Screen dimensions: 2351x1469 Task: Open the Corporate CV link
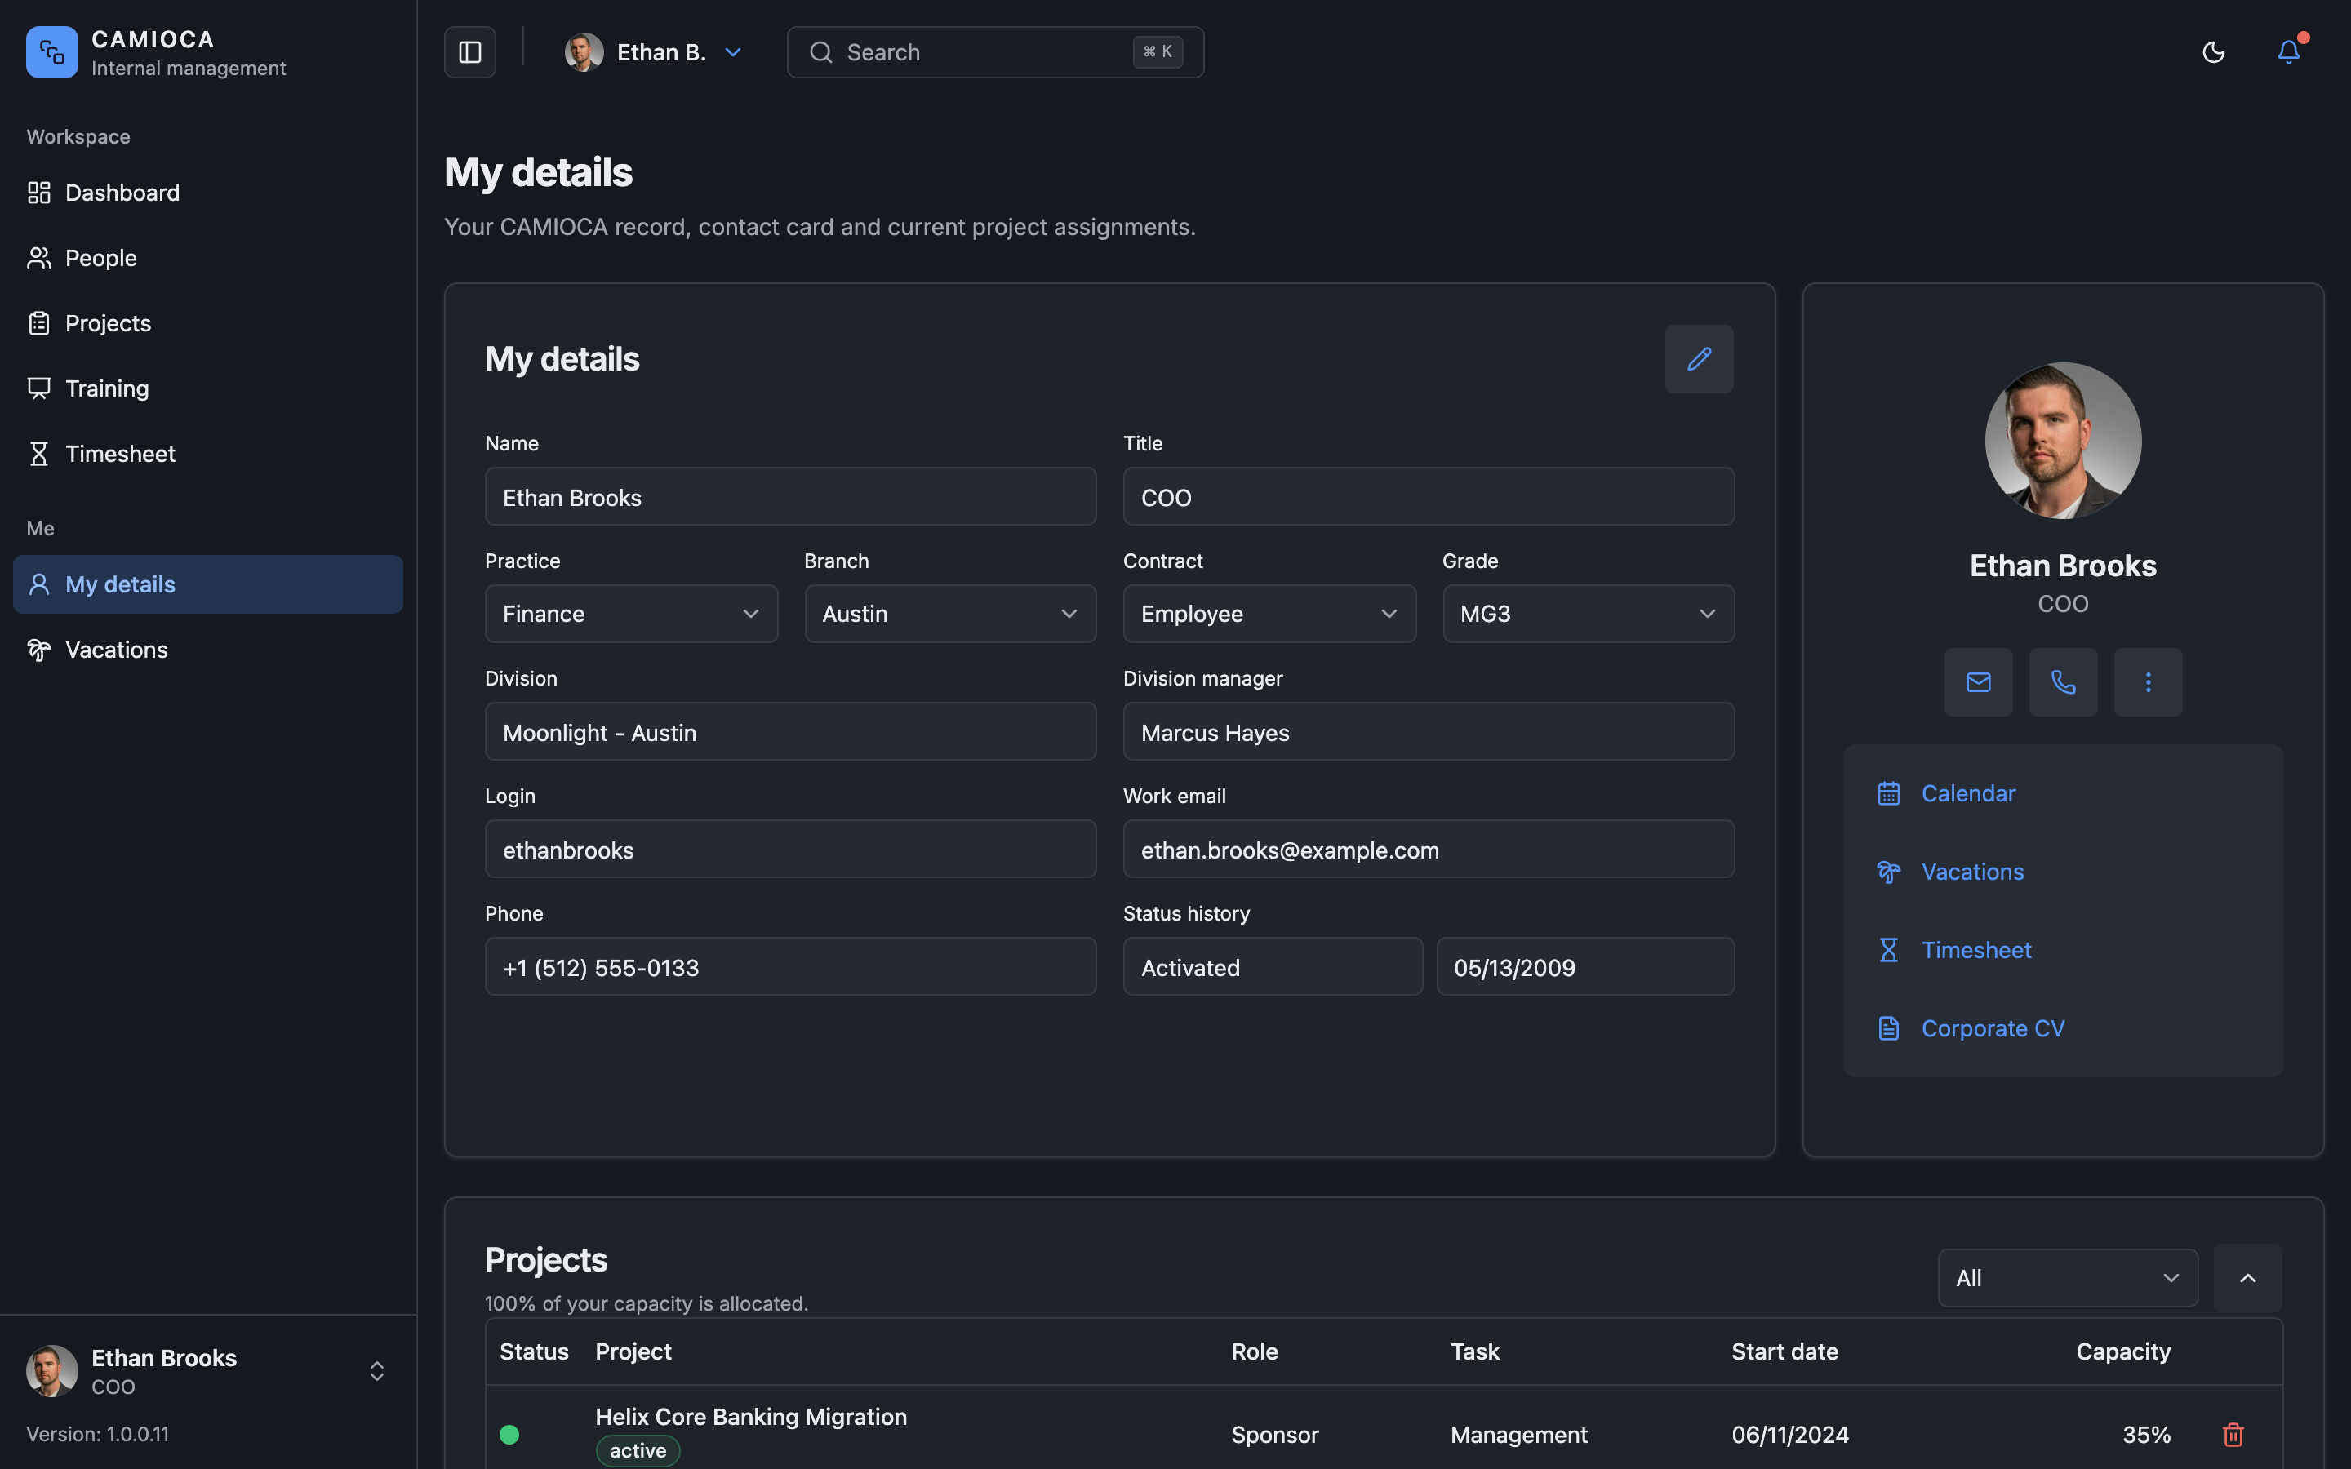click(1993, 1029)
